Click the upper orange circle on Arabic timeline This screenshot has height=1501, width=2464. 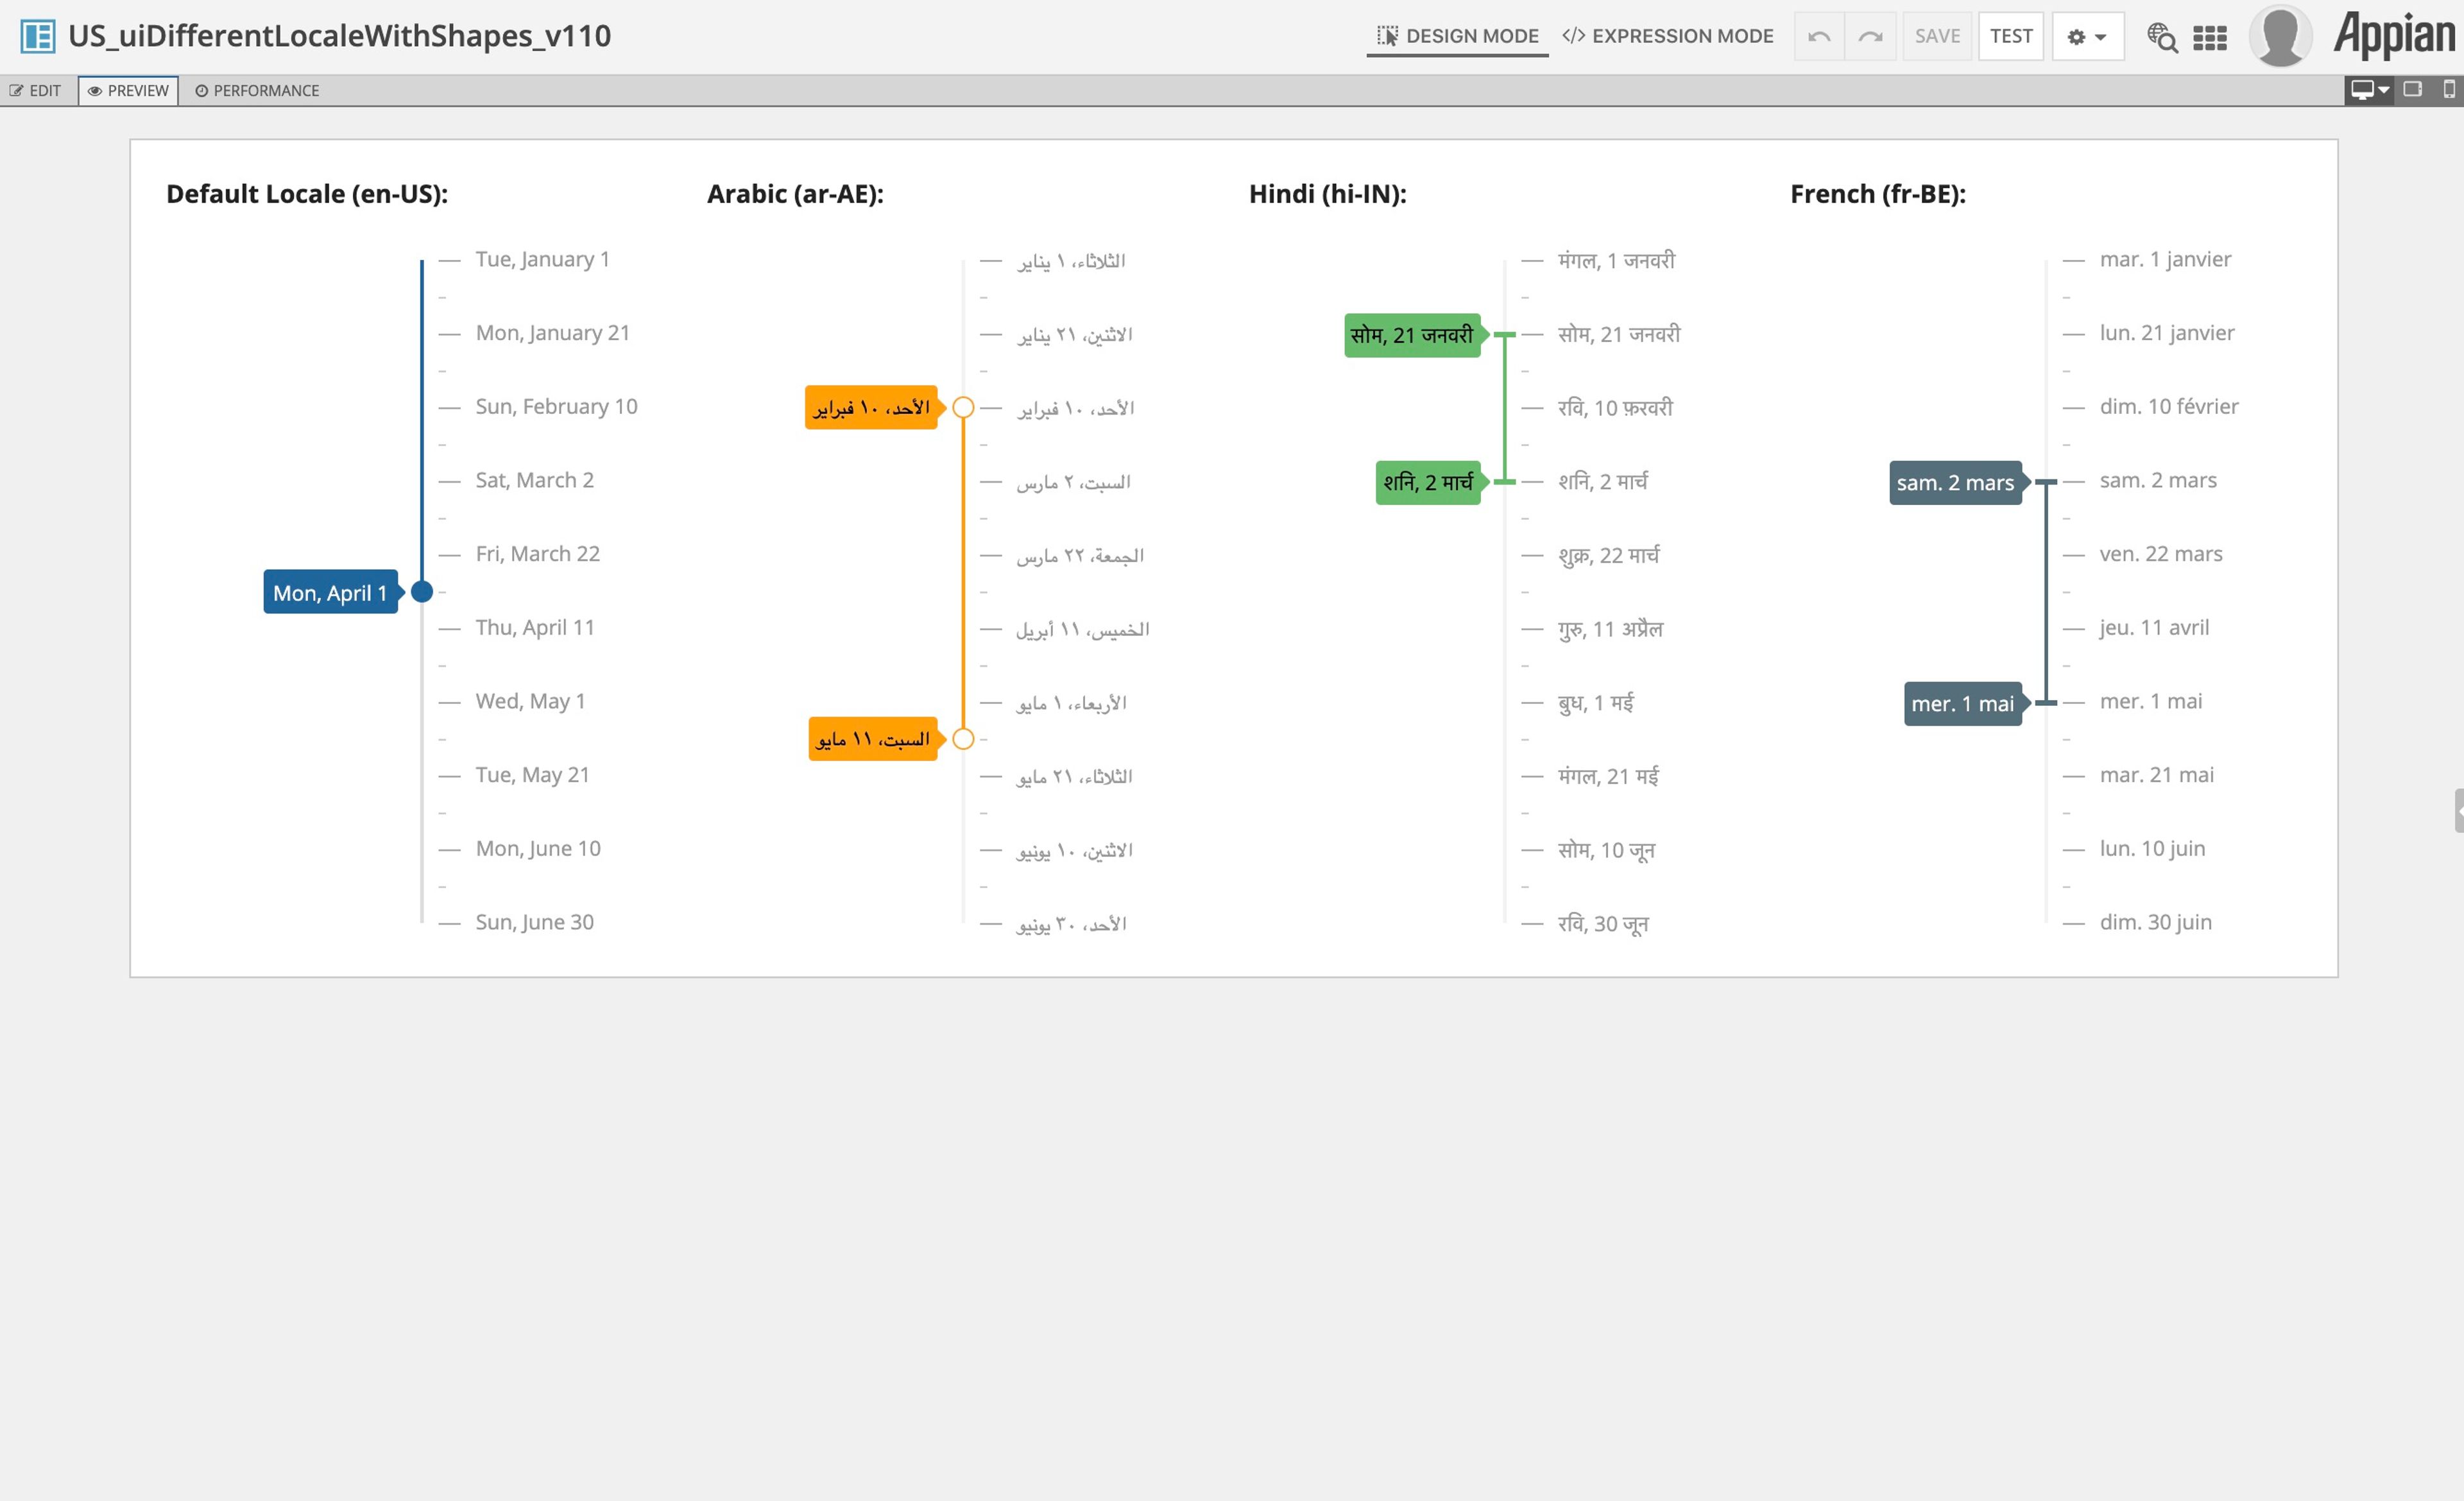963,407
